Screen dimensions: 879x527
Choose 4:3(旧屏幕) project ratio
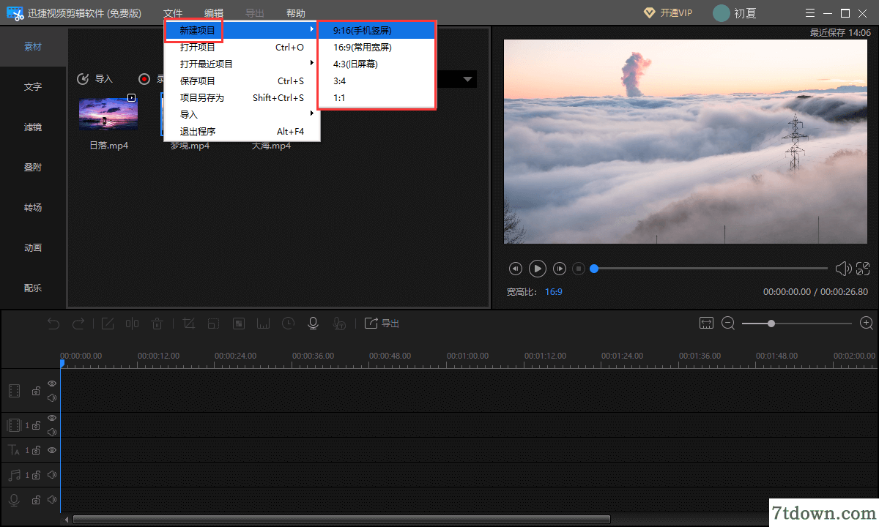click(x=377, y=64)
